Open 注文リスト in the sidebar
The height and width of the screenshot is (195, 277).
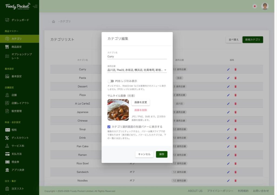pos(19,188)
